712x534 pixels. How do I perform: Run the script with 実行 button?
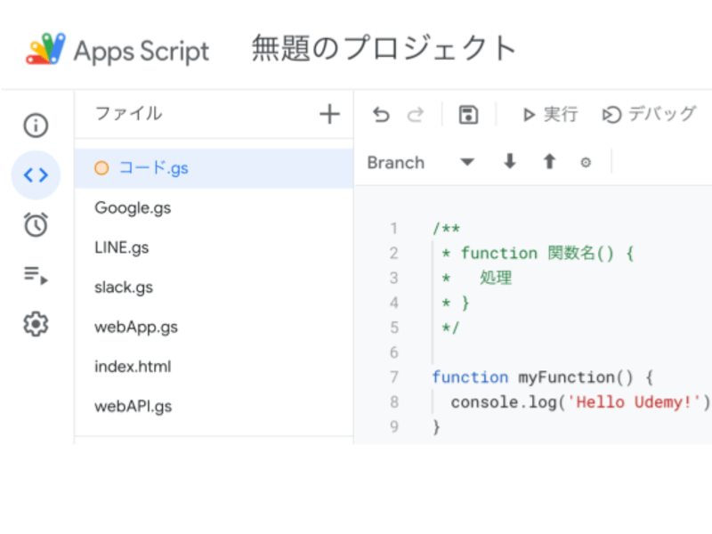pos(550,114)
